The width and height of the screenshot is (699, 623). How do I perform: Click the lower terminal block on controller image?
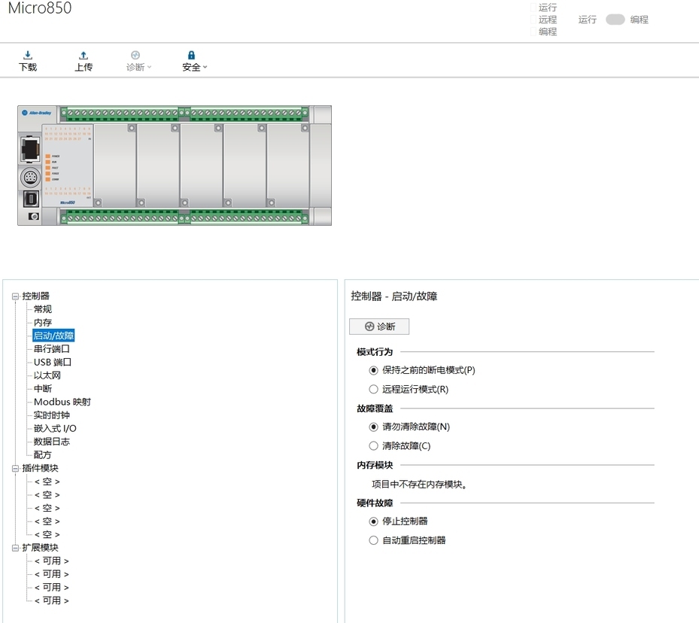184,218
